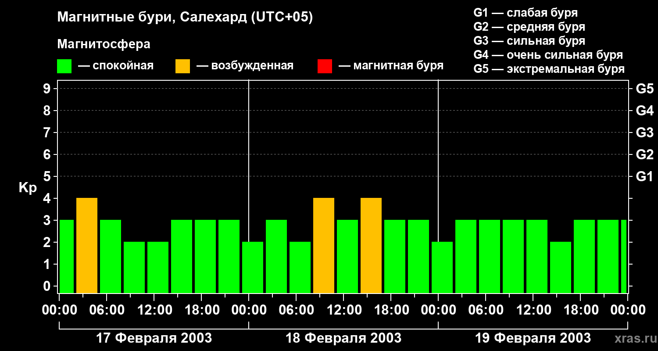Click the red 'магнитная буря' legend swatch
Image resolution: width=658 pixels, height=351 pixels.
pyautogui.click(x=325, y=66)
